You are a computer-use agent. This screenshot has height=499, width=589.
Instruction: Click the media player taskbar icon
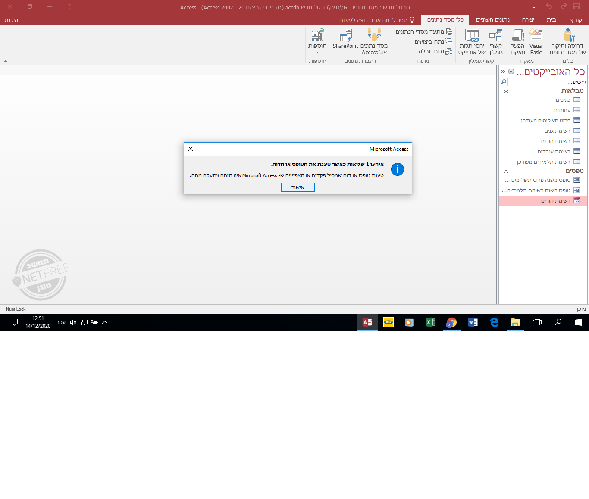409,322
